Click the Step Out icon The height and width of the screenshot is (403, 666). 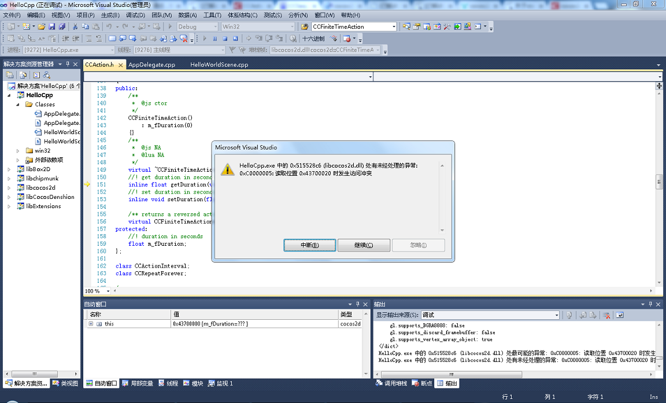click(x=279, y=38)
